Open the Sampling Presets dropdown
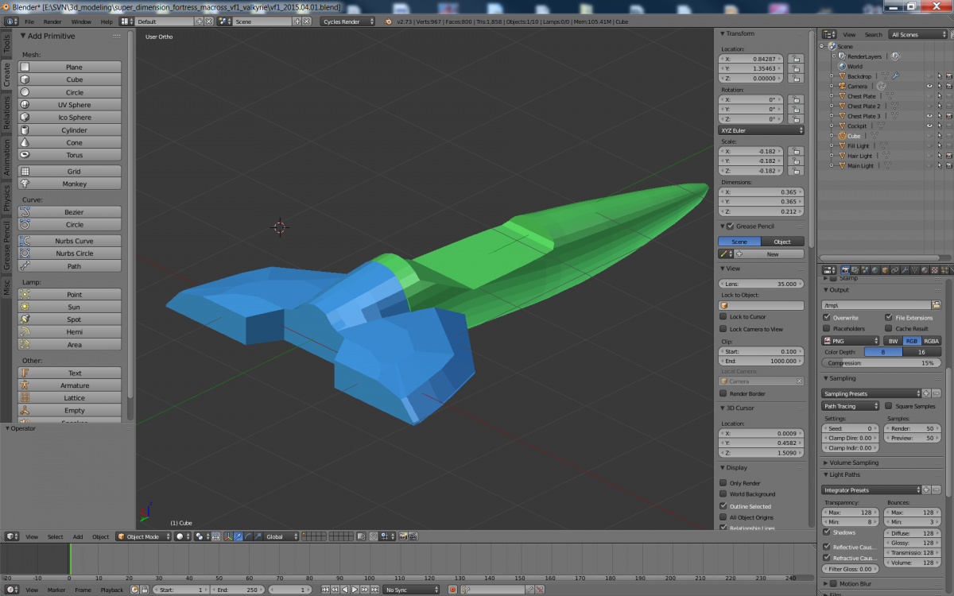Screen dimensions: 954x596 point(871,393)
